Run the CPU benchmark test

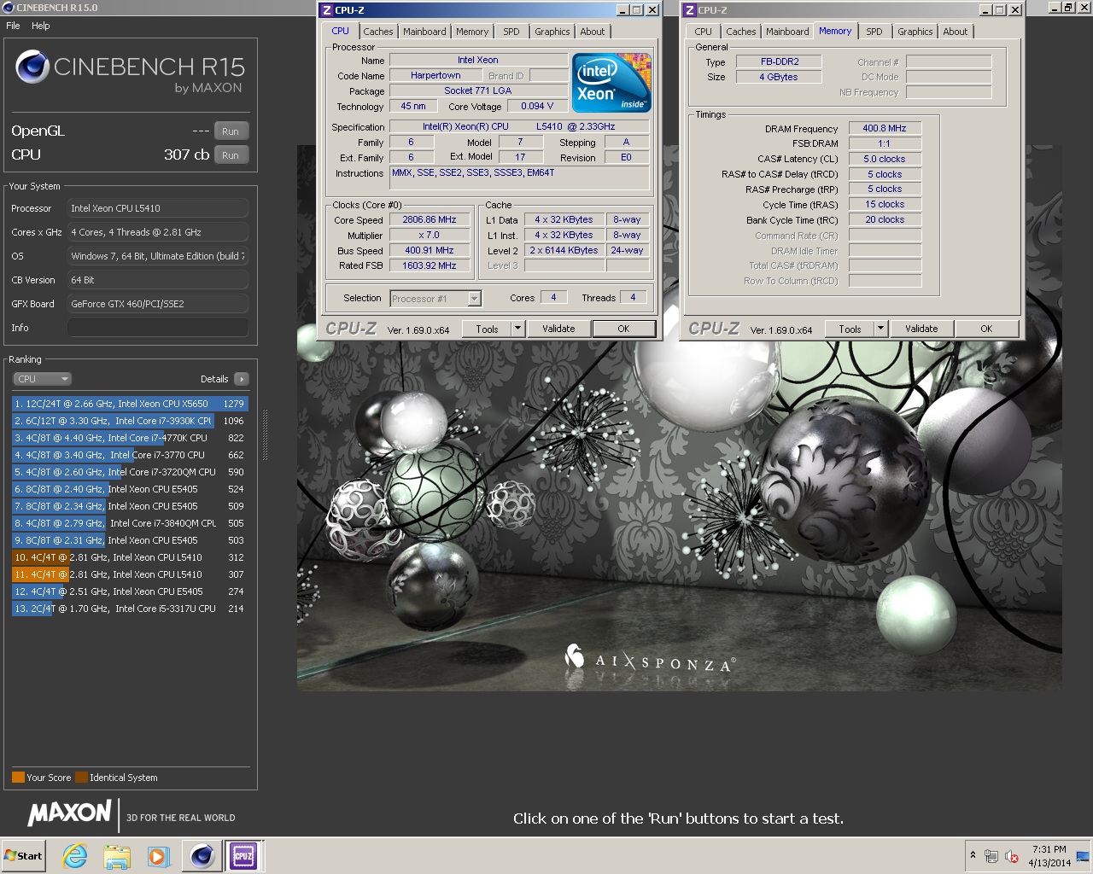231,155
